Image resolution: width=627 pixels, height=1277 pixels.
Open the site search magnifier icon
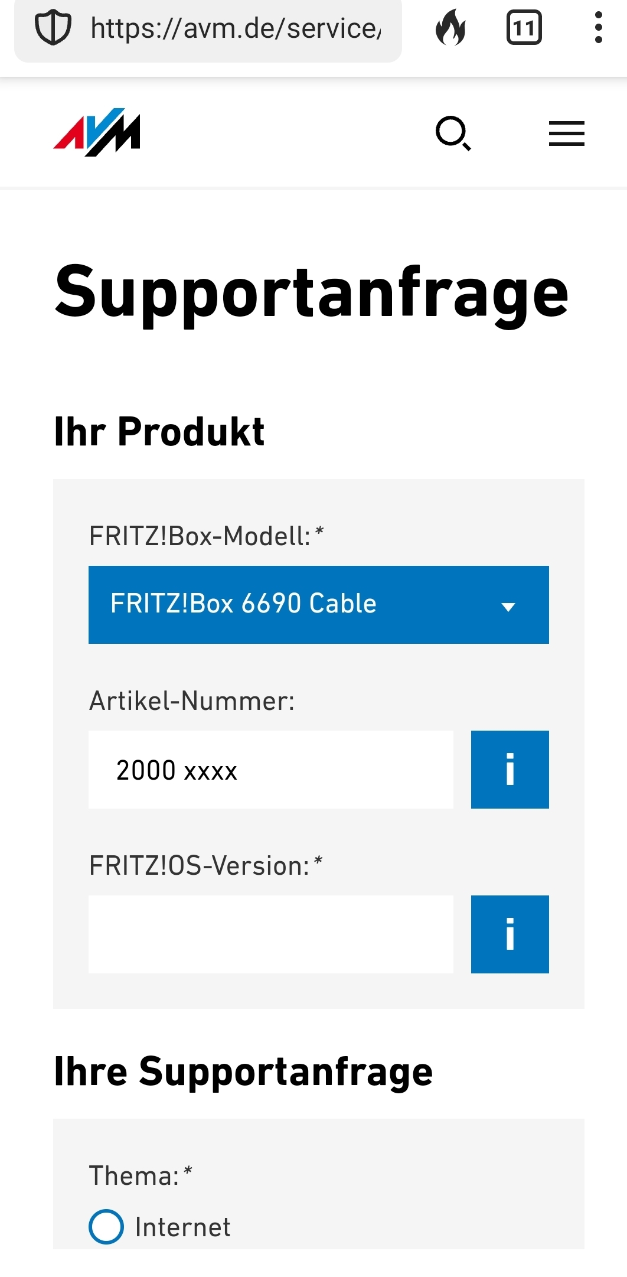pos(453,133)
